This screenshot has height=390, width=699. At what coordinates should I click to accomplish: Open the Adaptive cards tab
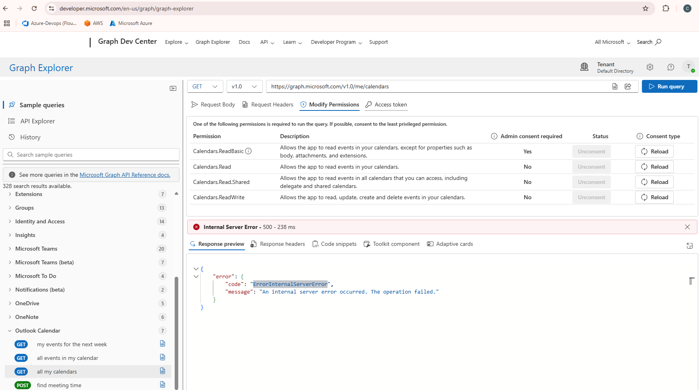[x=450, y=244]
